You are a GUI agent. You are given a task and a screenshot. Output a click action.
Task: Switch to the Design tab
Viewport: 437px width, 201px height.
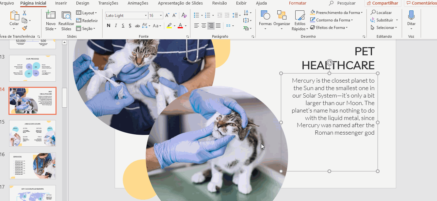click(x=83, y=3)
